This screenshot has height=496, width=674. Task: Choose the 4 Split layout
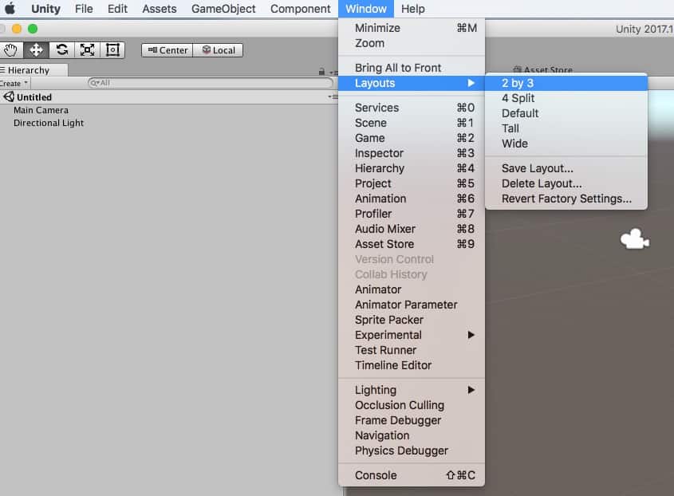coord(566,98)
